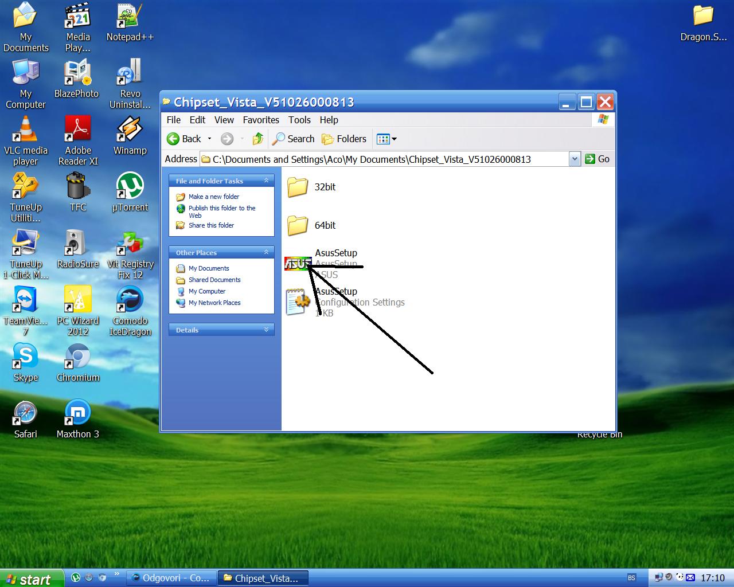Collapse the File and Folder Tasks panel

[266, 181]
